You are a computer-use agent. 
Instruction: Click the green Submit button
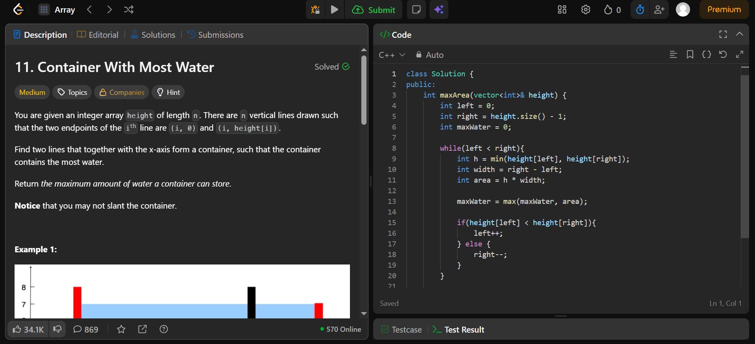coord(374,10)
